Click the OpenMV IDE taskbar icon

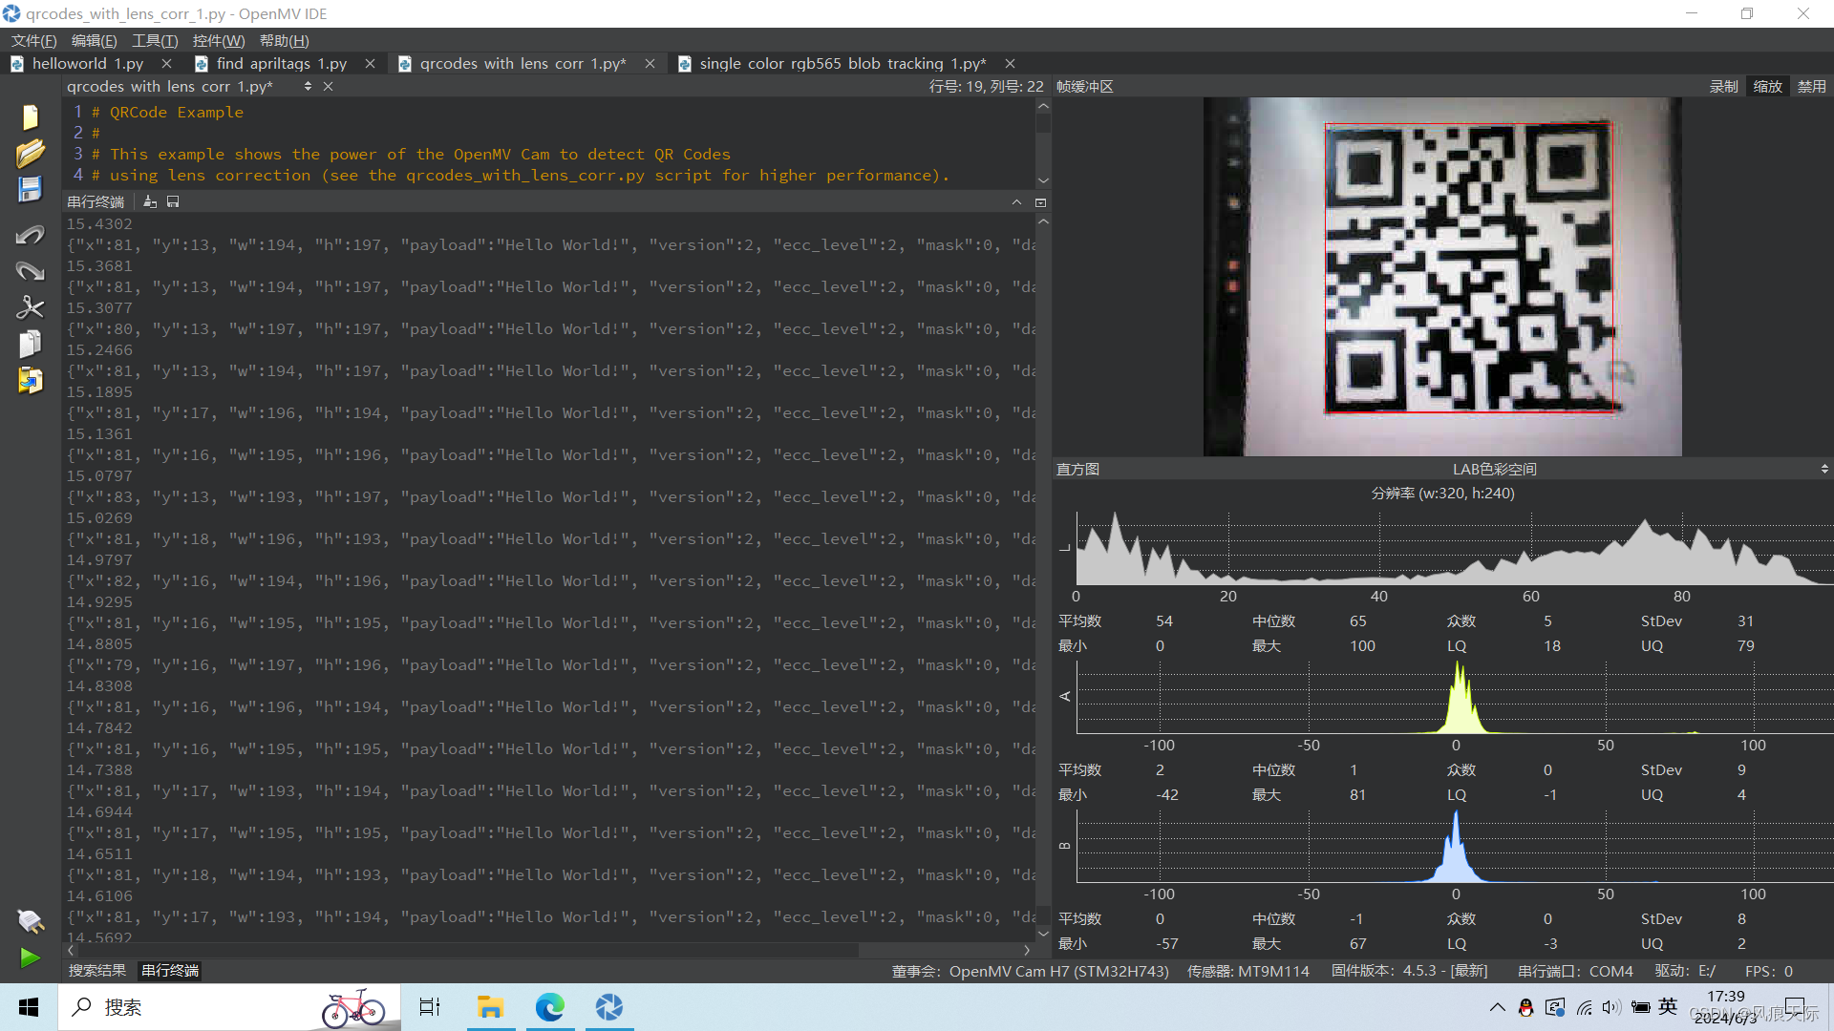click(609, 1007)
